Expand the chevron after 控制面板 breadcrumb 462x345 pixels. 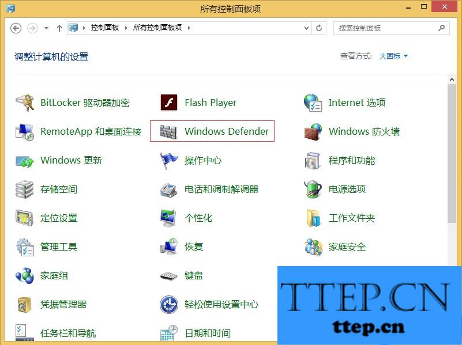point(126,28)
